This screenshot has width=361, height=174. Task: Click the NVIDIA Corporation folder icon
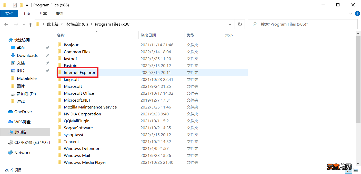point(60,114)
